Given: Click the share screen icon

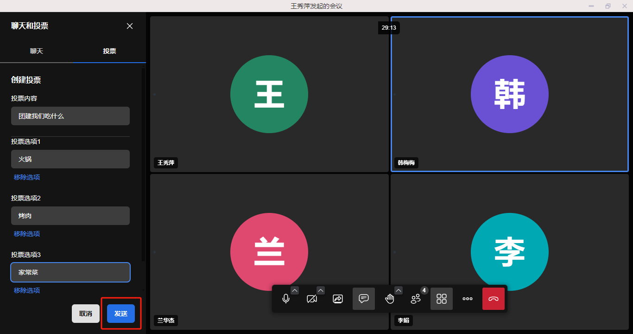Looking at the screenshot, I should coord(338,299).
